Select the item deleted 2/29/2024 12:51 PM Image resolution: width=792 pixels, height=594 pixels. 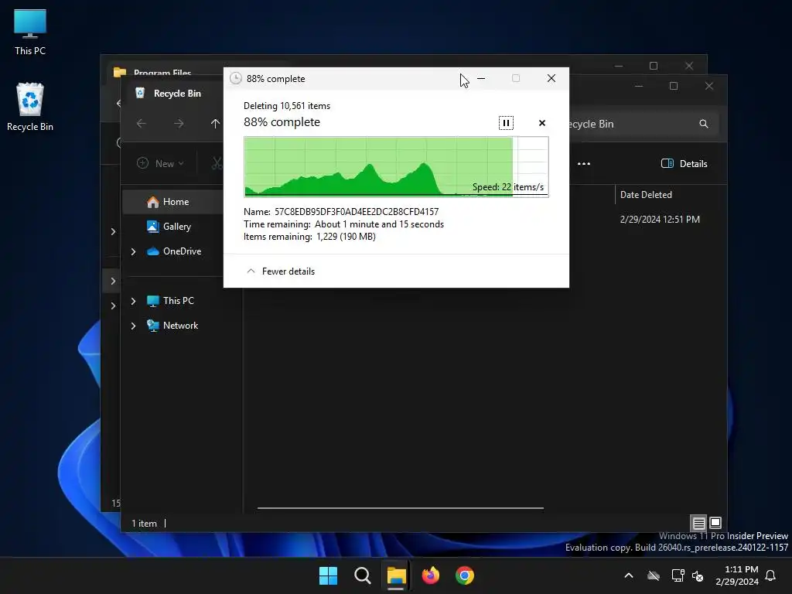(x=660, y=219)
